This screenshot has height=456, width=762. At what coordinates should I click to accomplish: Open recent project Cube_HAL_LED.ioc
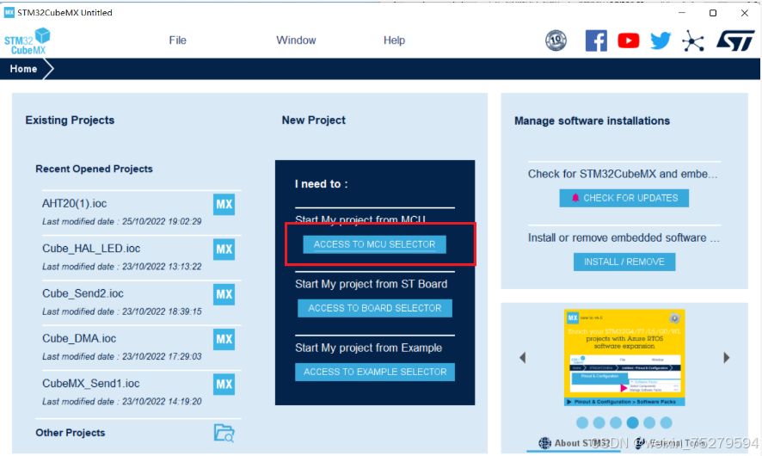91,249
